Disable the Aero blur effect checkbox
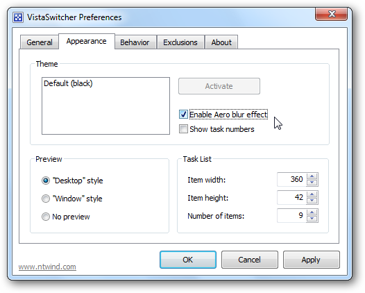Screen dimensions: 365x293 pos(183,115)
